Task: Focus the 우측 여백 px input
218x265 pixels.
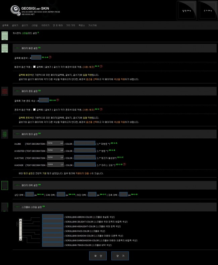Action: coord(61,194)
